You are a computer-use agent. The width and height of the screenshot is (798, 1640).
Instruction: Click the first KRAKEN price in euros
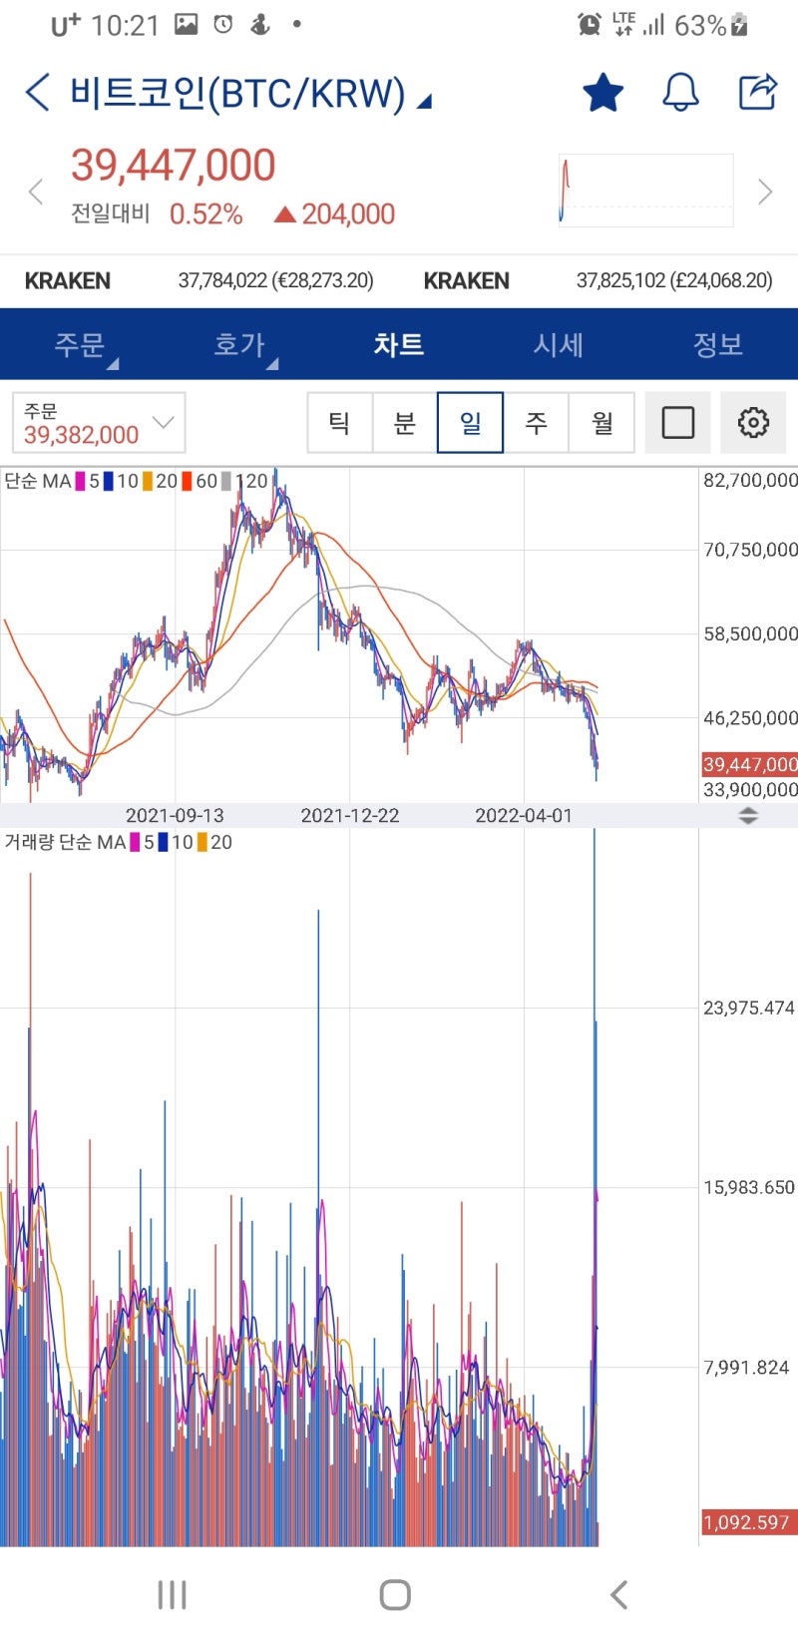point(276,280)
